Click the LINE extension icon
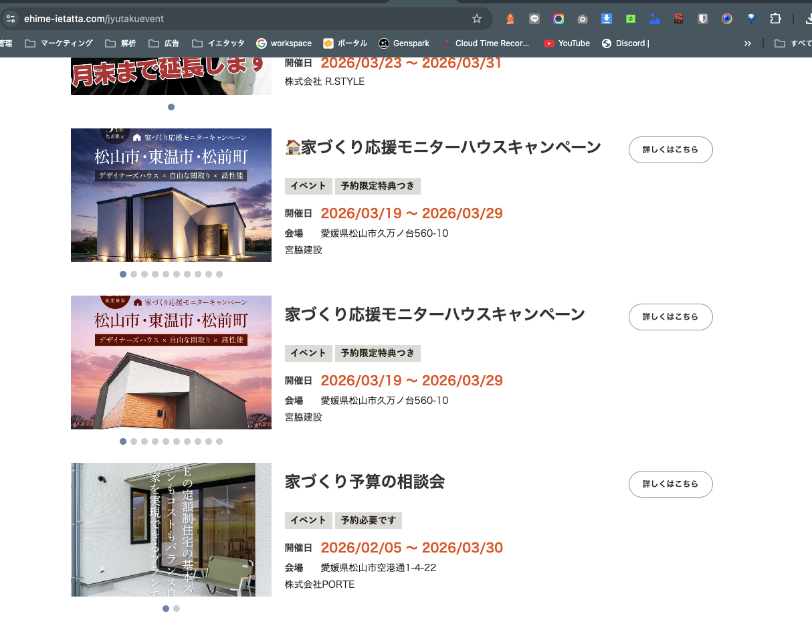 pyautogui.click(x=534, y=19)
